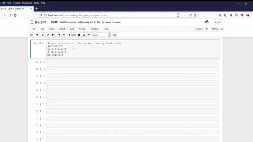Rename notebook by clicking prac1 title
Image resolution: width=253 pixels, height=142 pixels.
[55, 22]
